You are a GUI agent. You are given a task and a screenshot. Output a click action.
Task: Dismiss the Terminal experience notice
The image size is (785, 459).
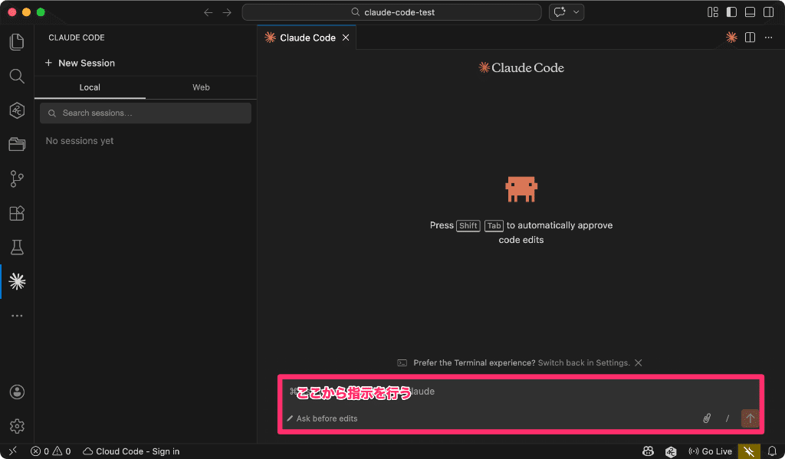point(639,362)
